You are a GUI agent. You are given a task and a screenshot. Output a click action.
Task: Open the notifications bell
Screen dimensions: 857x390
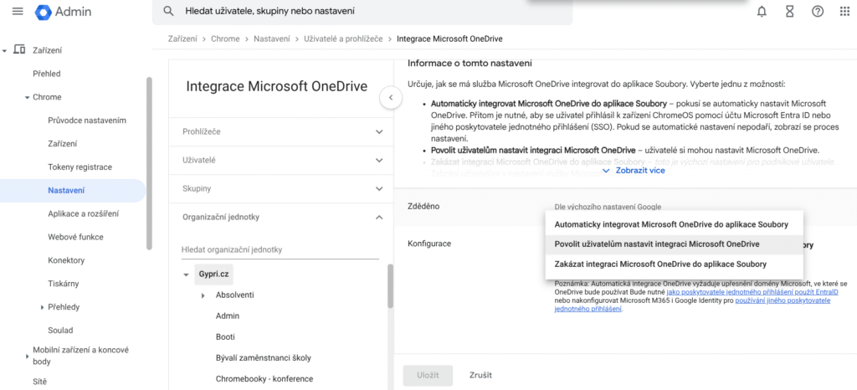coord(762,12)
